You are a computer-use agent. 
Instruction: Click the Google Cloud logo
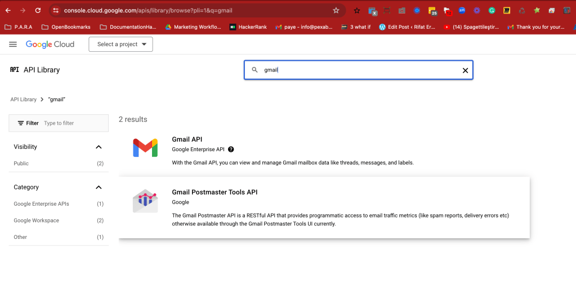point(50,44)
